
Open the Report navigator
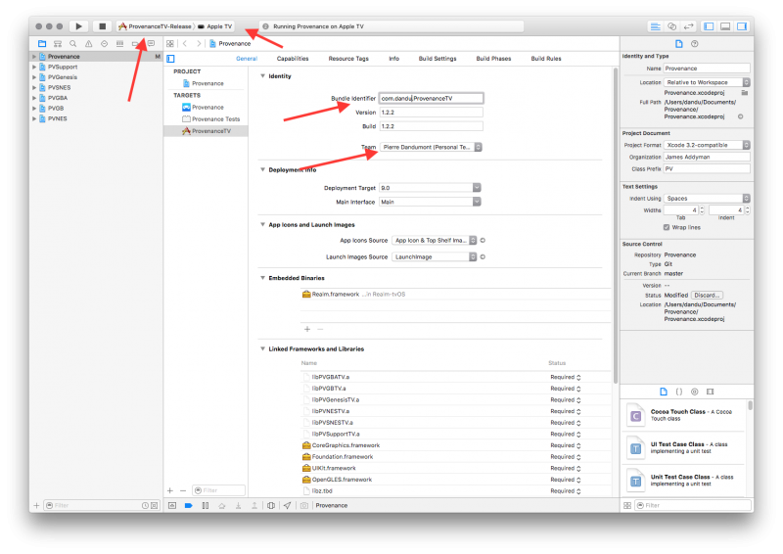(x=151, y=43)
